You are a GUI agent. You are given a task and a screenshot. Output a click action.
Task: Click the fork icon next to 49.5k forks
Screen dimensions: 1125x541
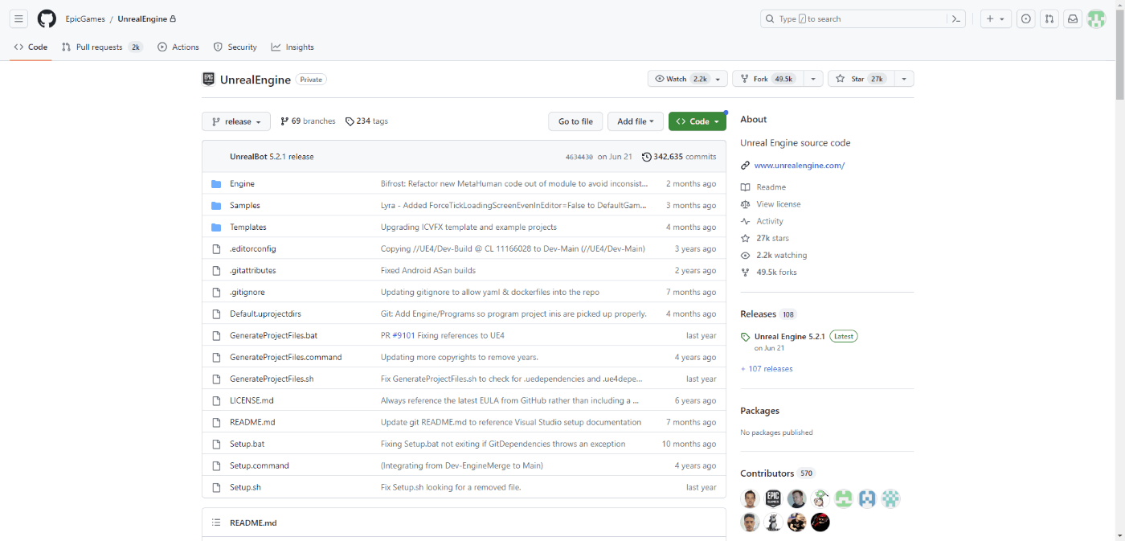click(x=746, y=272)
